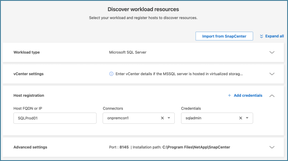
Task: Expand the Workload type section chevron
Action: pyautogui.click(x=272, y=52)
